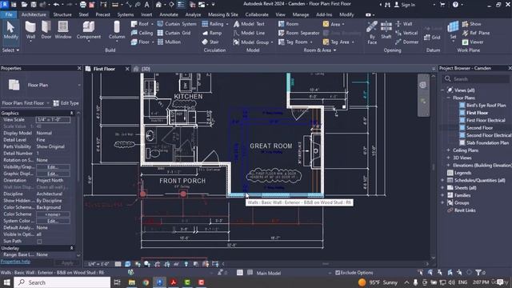Select the Opening By Face tool
The image size is (512, 288).
coord(372,32)
